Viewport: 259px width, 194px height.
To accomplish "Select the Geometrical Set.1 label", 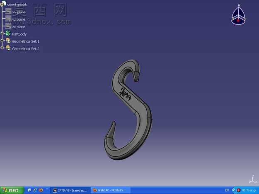I will [x=26, y=41].
